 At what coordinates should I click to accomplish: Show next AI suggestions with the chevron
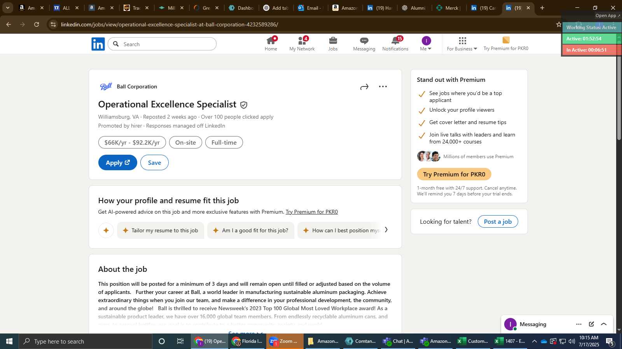(x=386, y=230)
